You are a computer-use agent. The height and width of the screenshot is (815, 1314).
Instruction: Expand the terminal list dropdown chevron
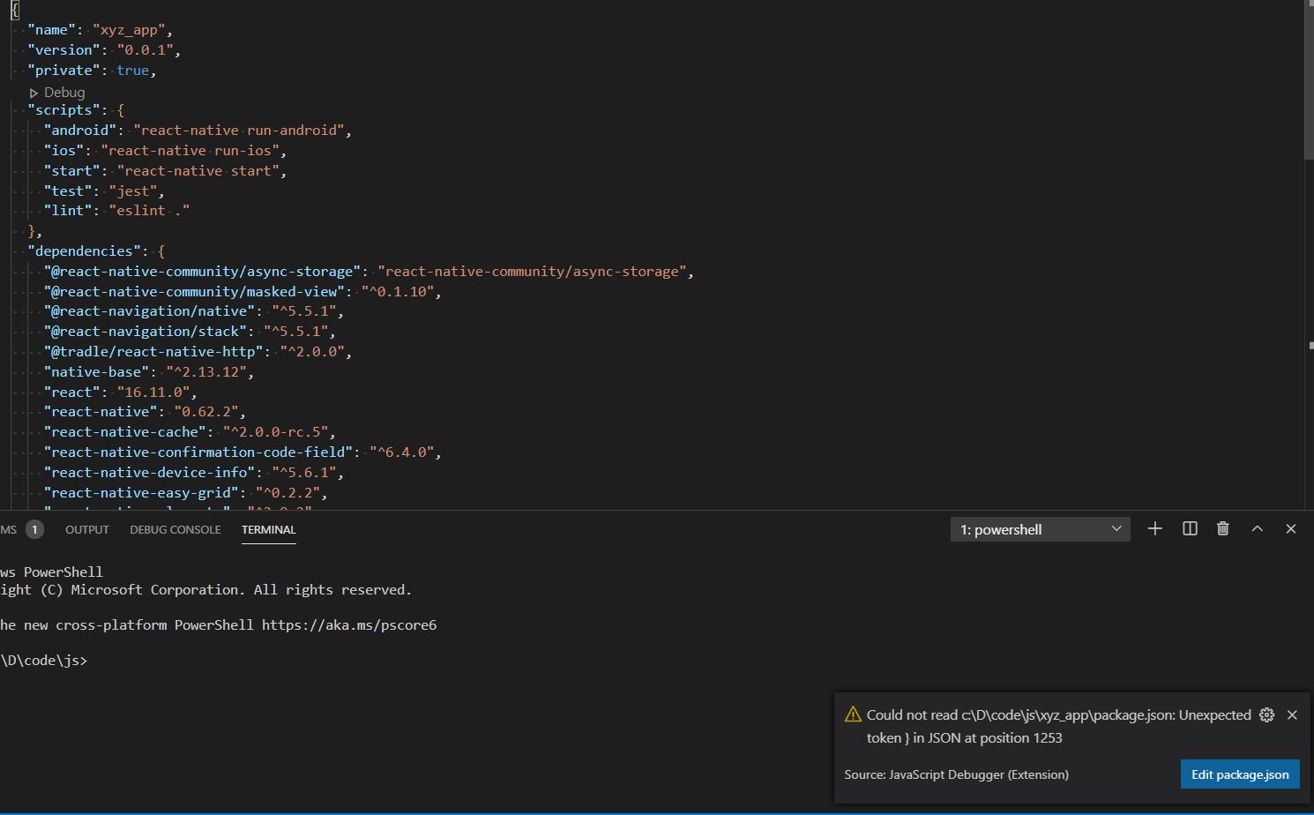(x=1116, y=528)
